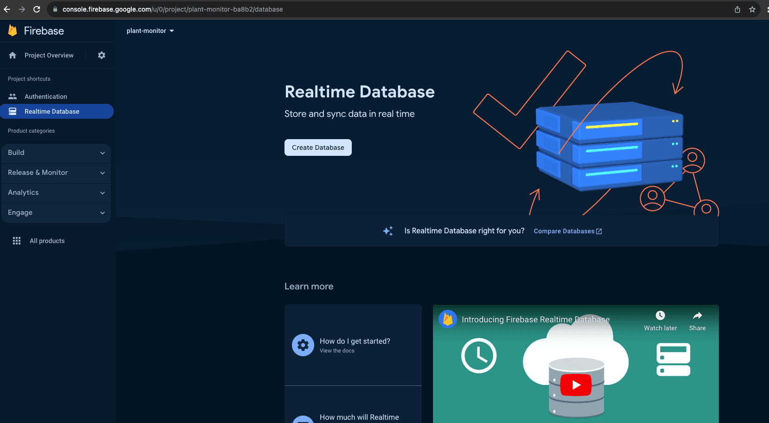The image size is (769, 423).
Task: Click the Share arrow icon on video
Action: pyautogui.click(x=698, y=315)
